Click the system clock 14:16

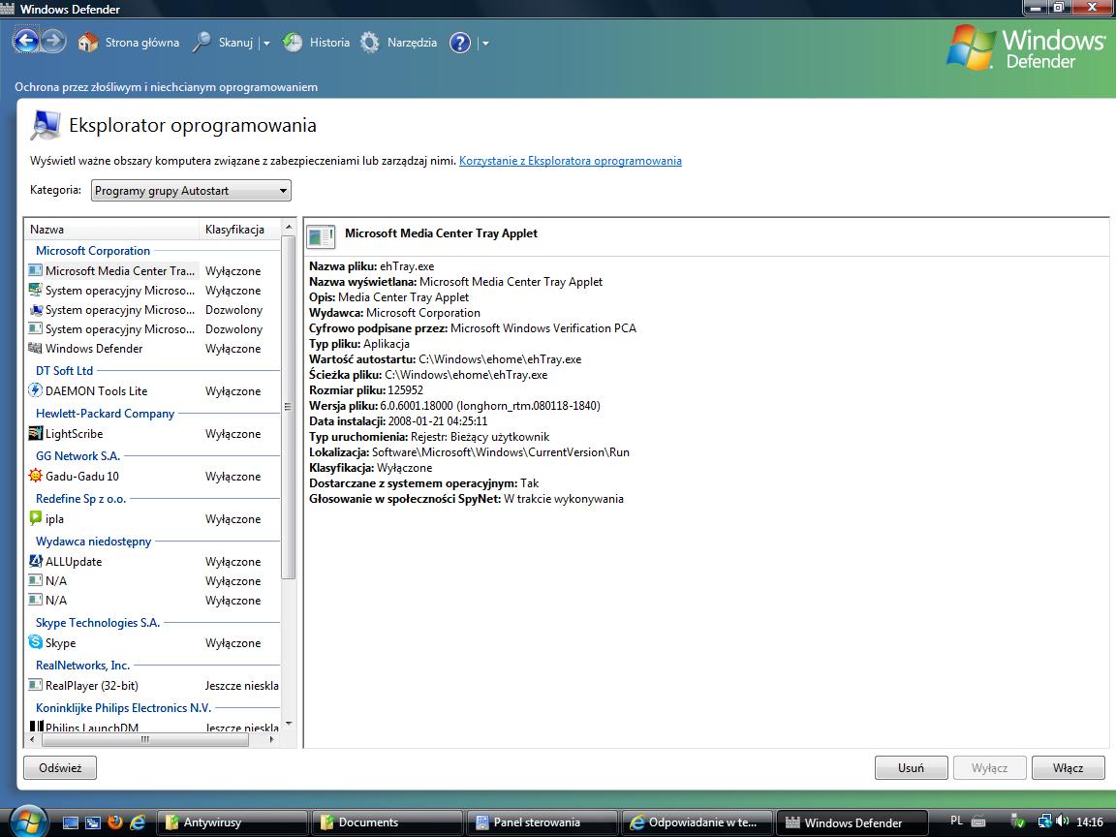pyautogui.click(x=1090, y=822)
